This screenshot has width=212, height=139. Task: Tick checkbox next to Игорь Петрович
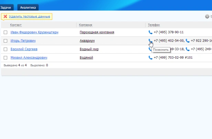click(x=6, y=41)
